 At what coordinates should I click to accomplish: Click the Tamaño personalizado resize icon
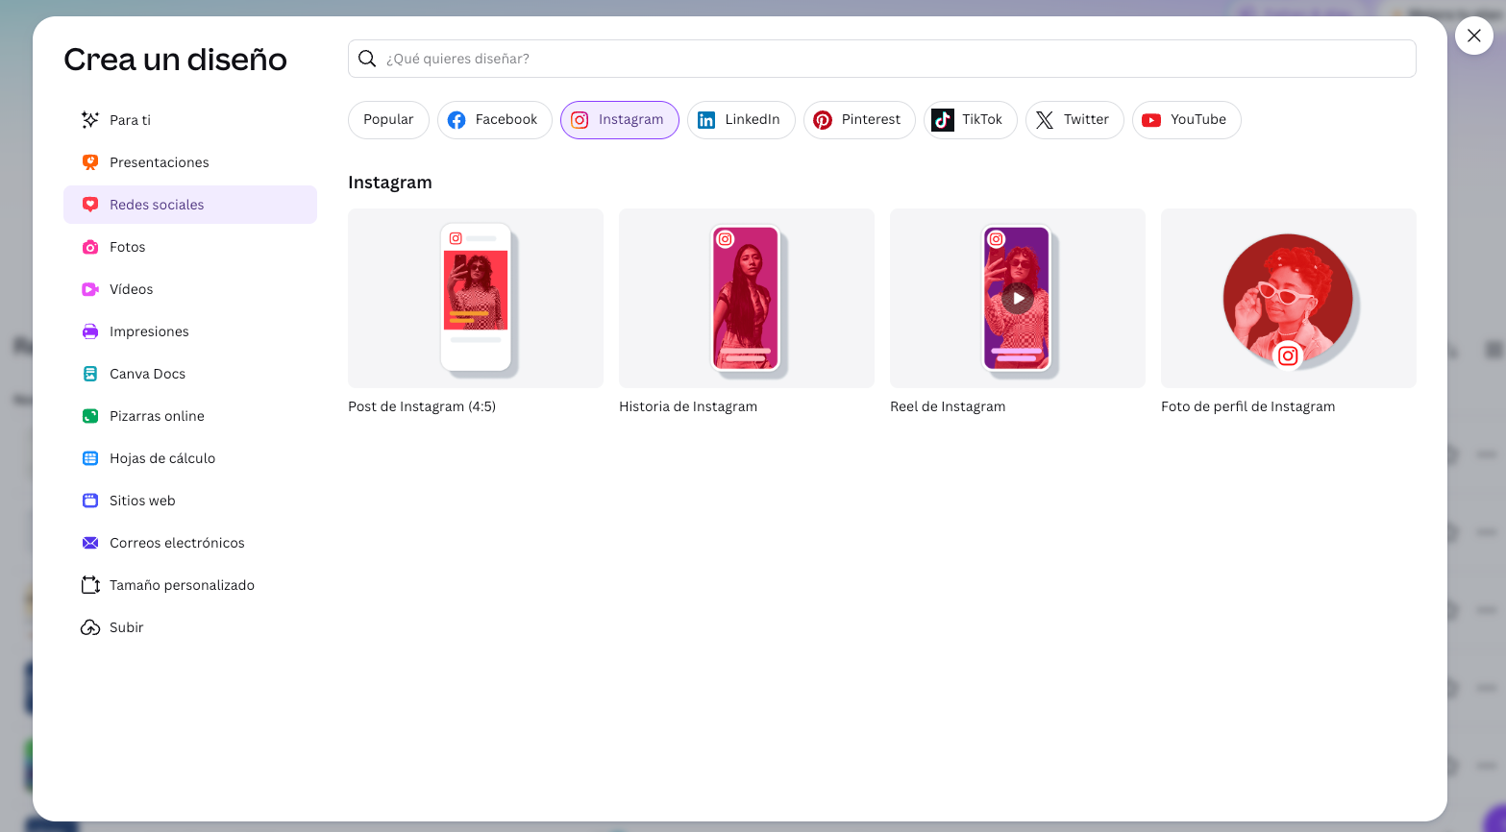pos(90,585)
